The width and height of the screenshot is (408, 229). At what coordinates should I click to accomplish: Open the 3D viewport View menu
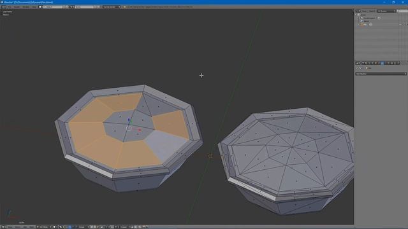coord(10,226)
